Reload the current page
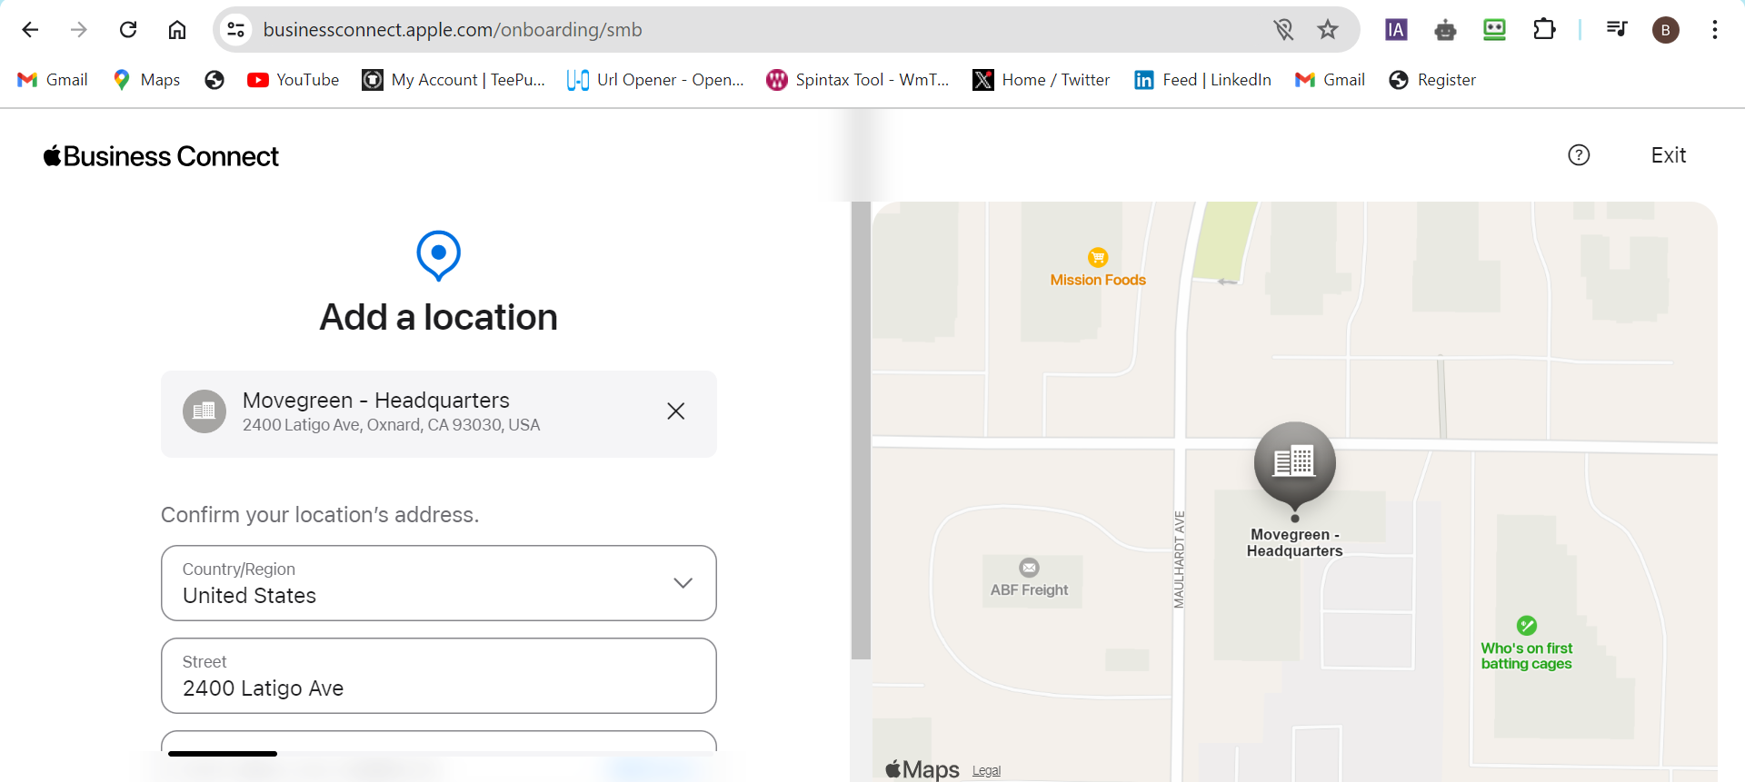Image resolution: width=1745 pixels, height=782 pixels. [128, 30]
